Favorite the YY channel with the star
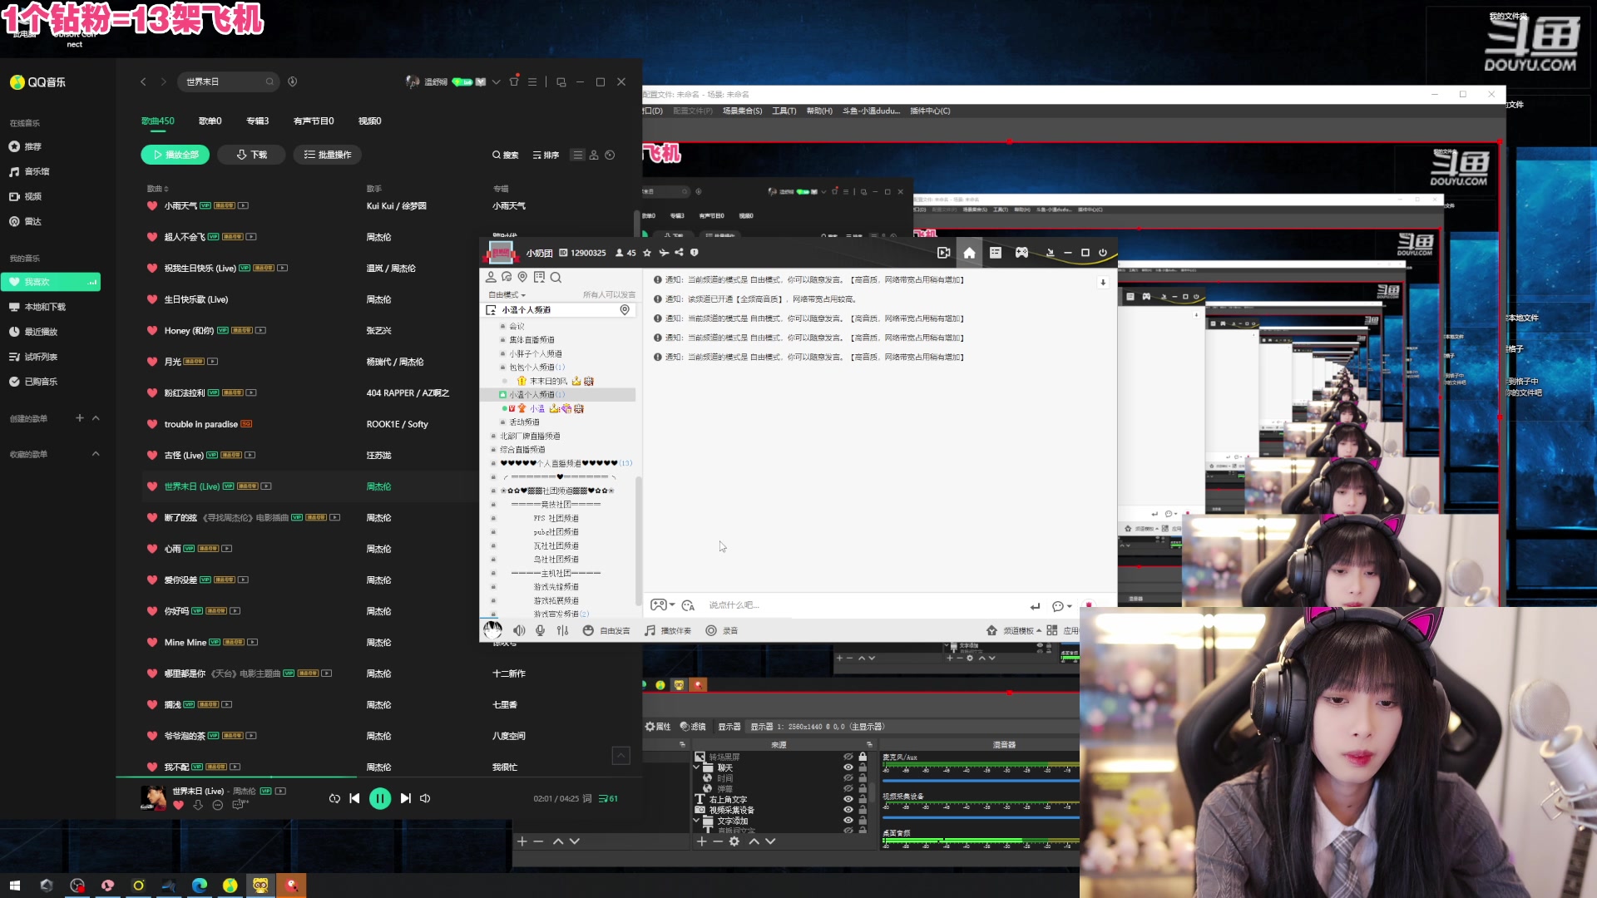This screenshot has width=1597, height=898. [x=647, y=253]
